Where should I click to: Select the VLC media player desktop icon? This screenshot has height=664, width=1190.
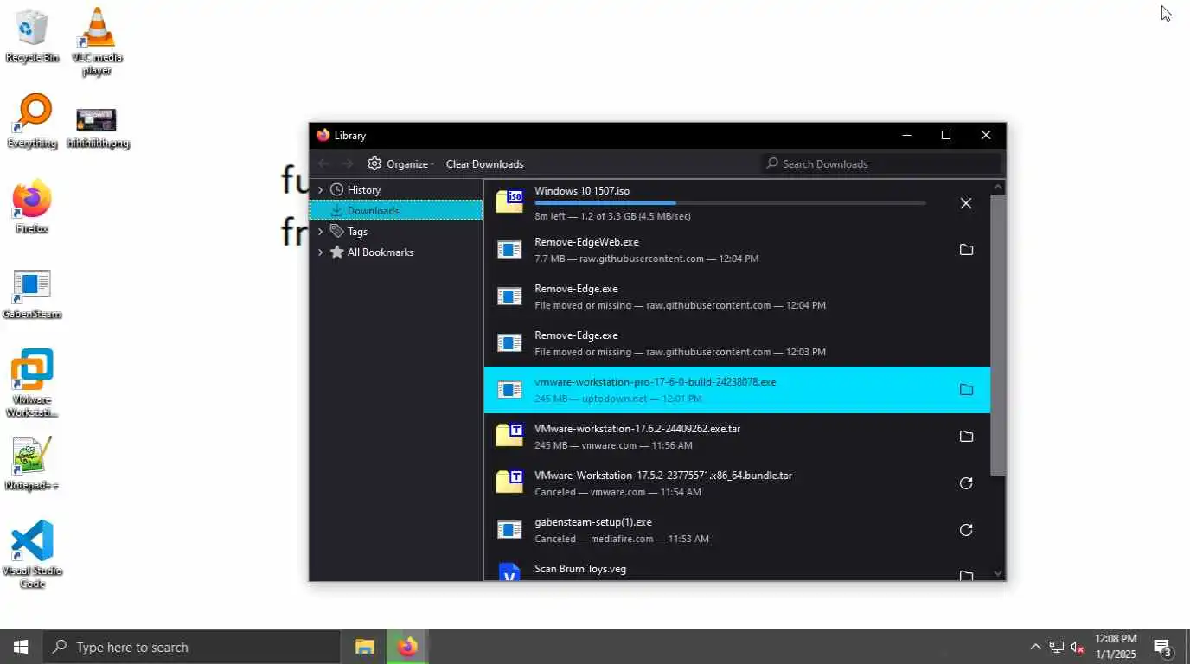(x=97, y=41)
